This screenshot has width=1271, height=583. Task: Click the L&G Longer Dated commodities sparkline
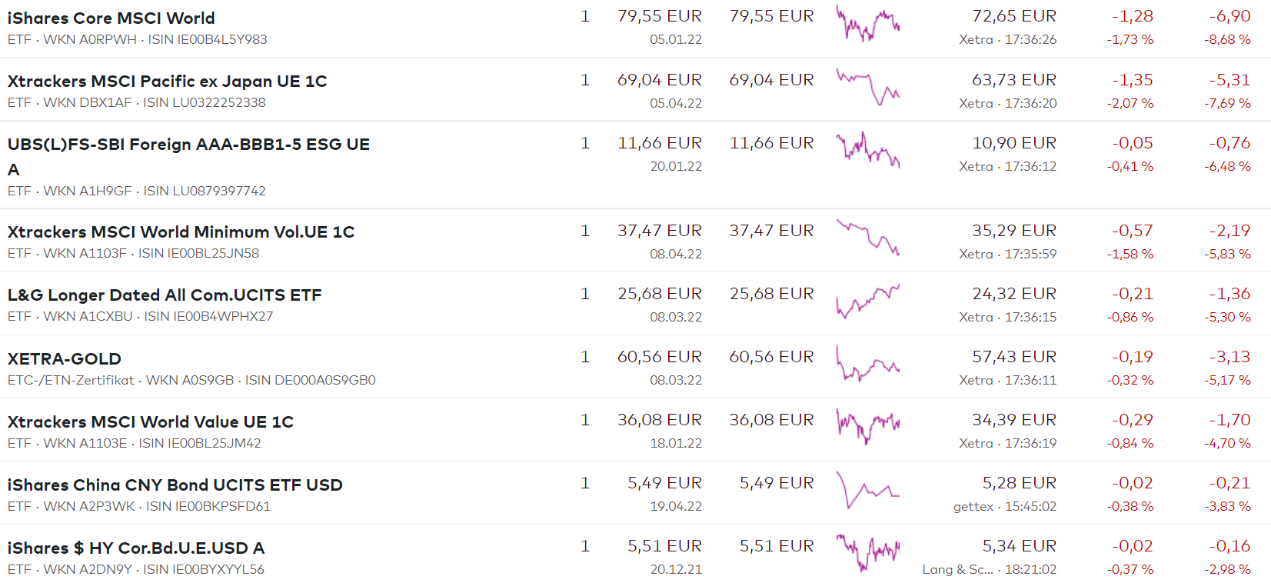pos(868,301)
